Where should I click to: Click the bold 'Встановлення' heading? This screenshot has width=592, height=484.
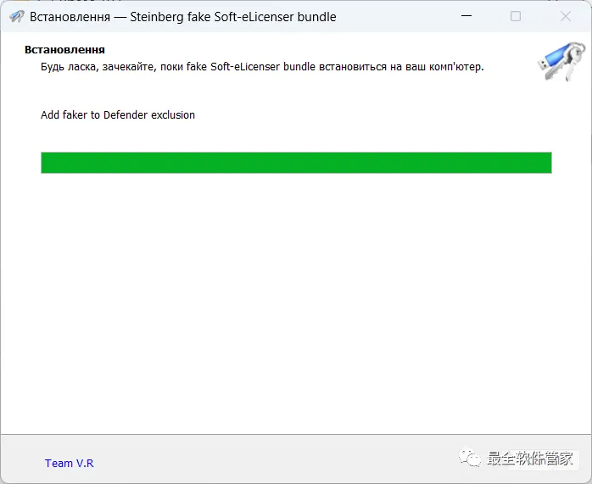pos(64,50)
